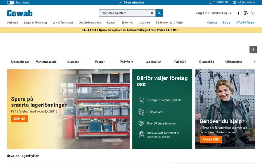Image resolution: width=262 pixels, height=164 pixels.
Task: Open the saved lists icon next to cart
Action: pos(246,13)
